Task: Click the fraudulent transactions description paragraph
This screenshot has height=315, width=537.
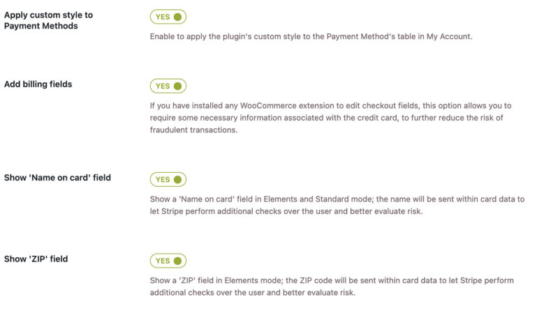Action: [331, 118]
